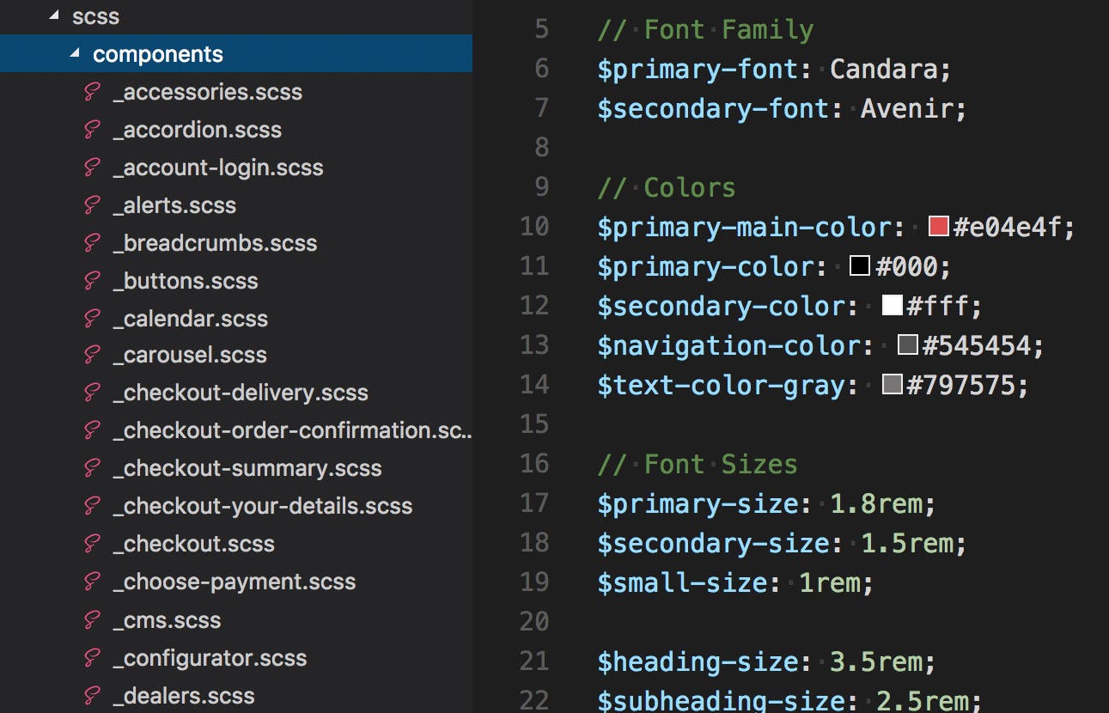Collapse the components folder arrow
Viewport: 1109px width, 713px height.
click(76, 54)
